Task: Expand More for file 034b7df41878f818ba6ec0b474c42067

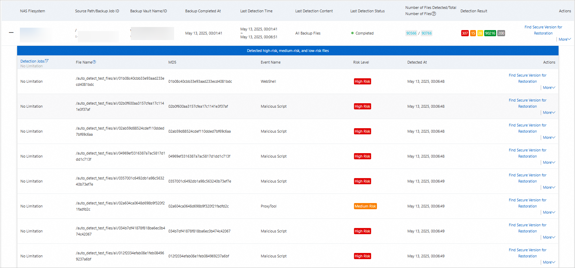Action: (549, 237)
